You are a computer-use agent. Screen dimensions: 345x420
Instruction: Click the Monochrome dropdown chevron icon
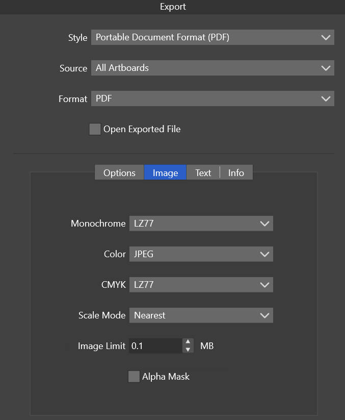[x=264, y=223]
